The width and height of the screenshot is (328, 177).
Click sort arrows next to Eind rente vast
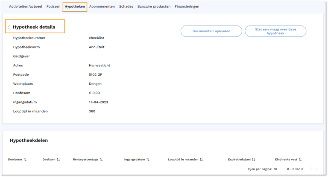point(300,160)
